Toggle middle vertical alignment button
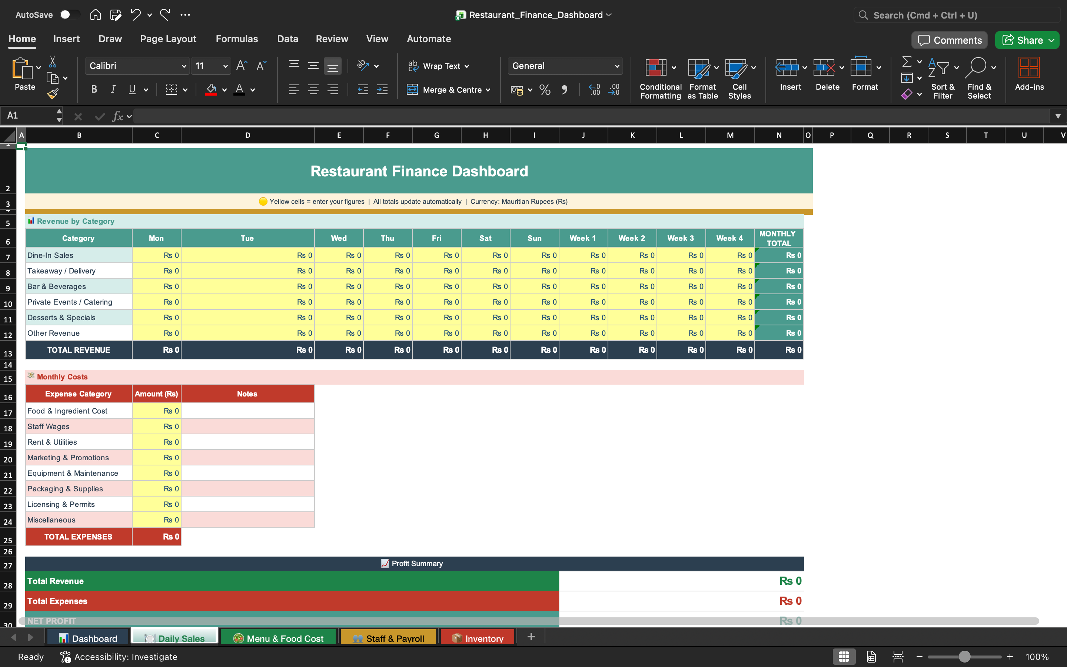The width and height of the screenshot is (1067, 667). (313, 66)
